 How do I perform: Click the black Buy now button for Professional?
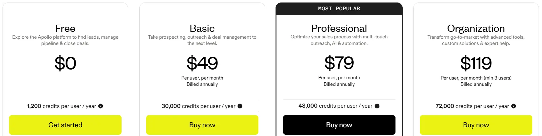339,125
